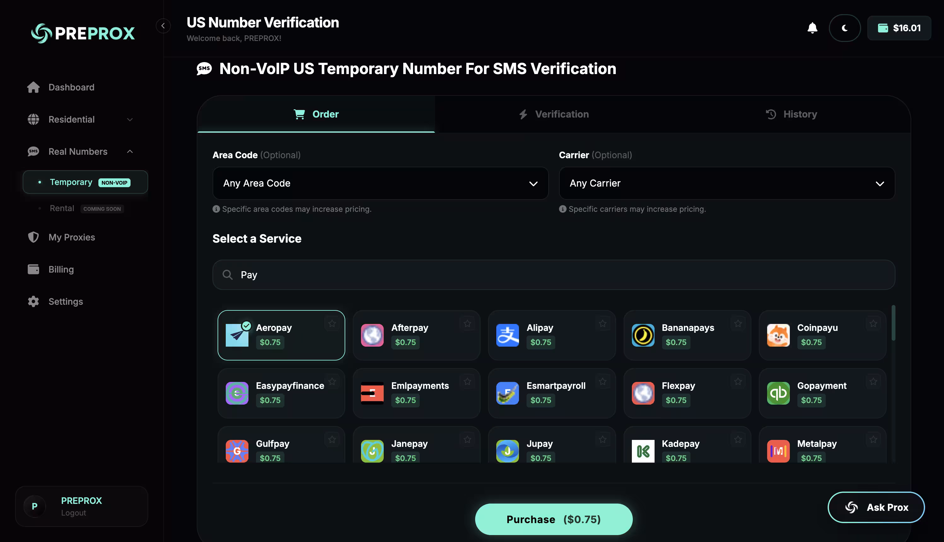Select the Jupay service icon
944x542 pixels.
(507, 451)
